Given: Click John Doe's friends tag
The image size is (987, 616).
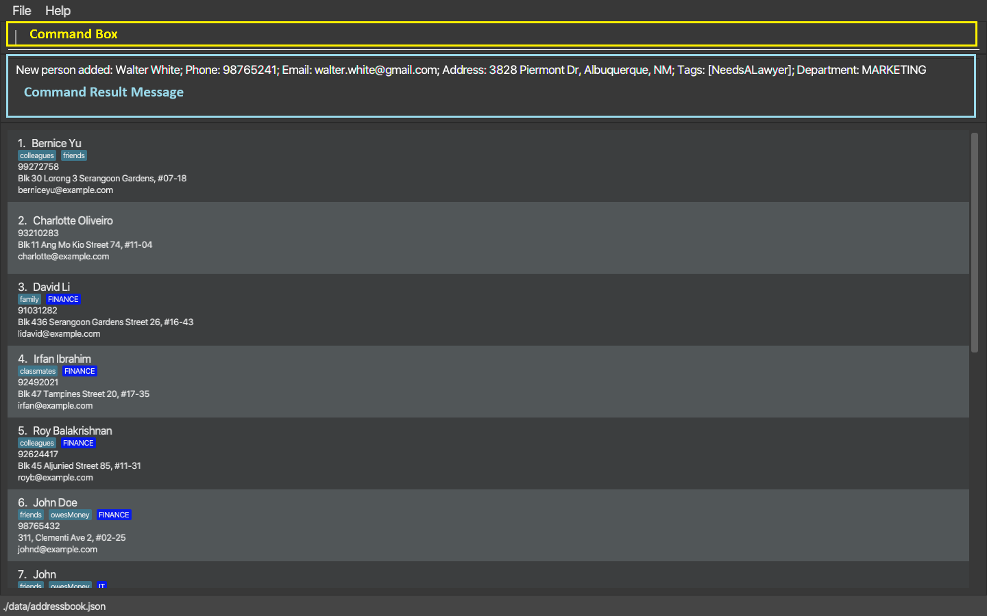Looking at the screenshot, I should [x=31, y=515].
